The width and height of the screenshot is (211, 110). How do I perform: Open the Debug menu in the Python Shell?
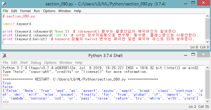pos(36,63)
